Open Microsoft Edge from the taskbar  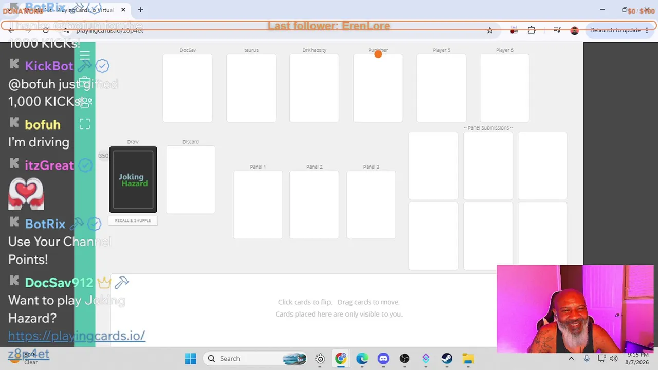(362, 359)
